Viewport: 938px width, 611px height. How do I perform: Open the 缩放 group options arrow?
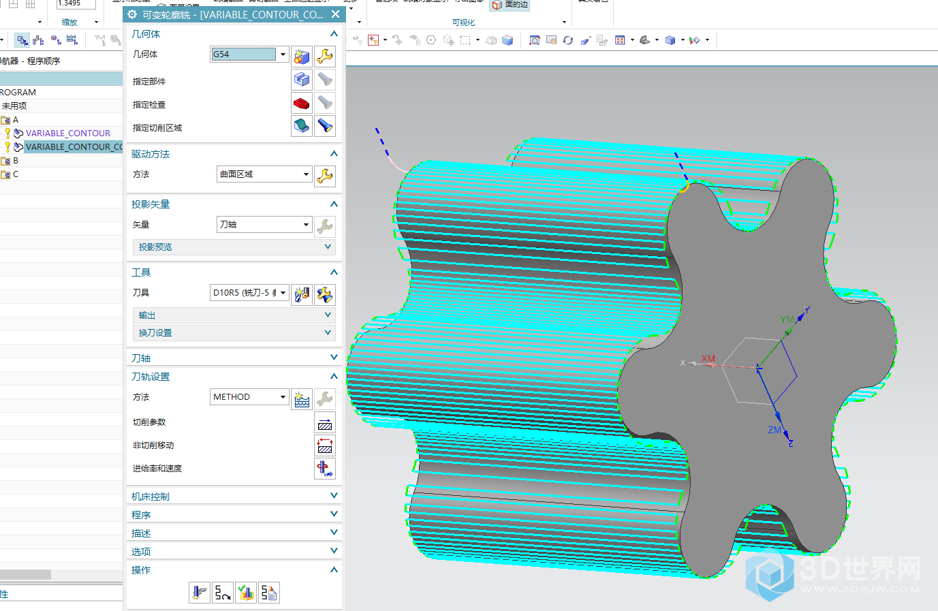click(96, 22)
